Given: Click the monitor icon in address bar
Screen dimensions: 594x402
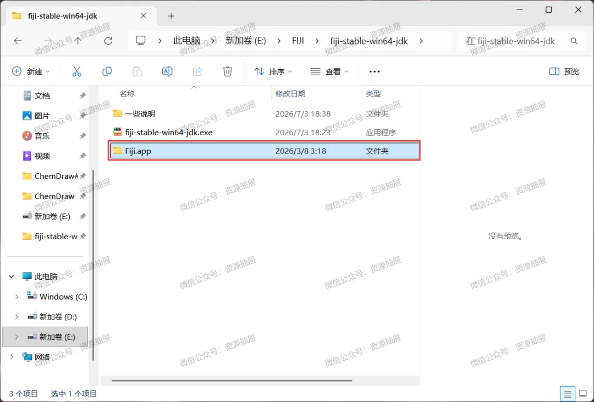Looking at the screenshot, I should tap(141, 41).
